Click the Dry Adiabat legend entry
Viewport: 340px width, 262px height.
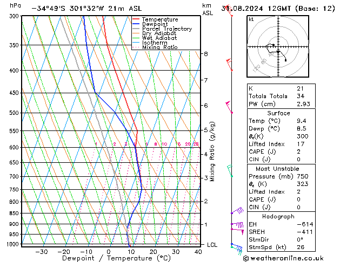[x=154, y=33]
